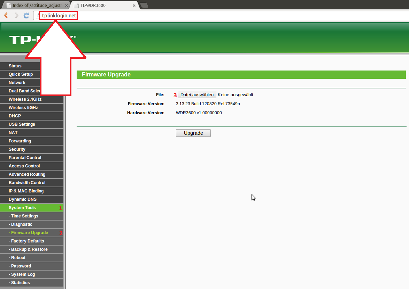The image size is (409, 289).
Task: Open Forwarding menu
Action: [32, 141]
